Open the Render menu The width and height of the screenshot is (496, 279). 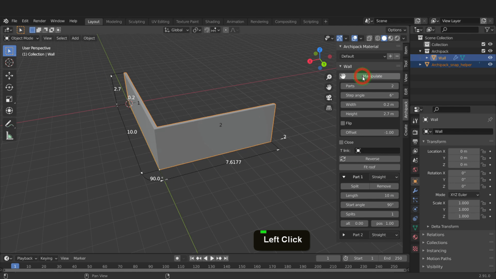pyautogui.click(x=39, y=21)
